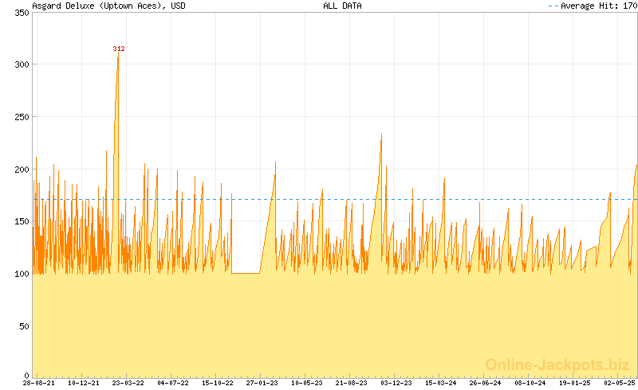Choose the 26-06-24 date marker
This screenshot has height=390, width=638.
pyautogui.click(x=486, y=383)
